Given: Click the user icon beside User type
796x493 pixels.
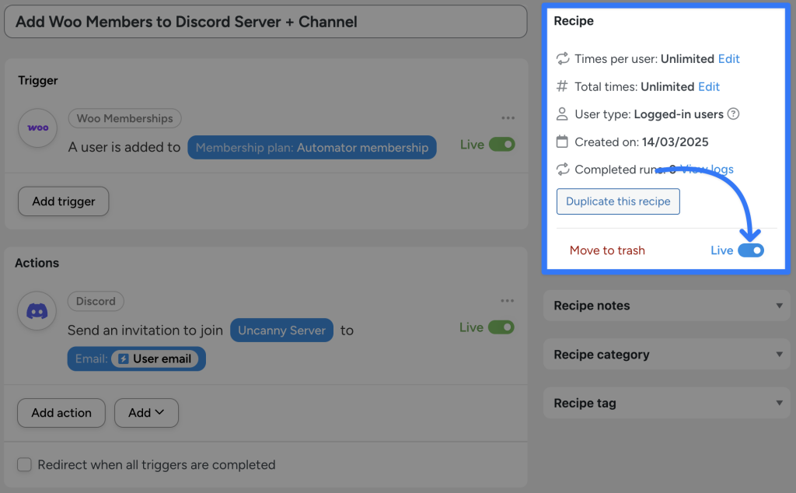Looking at the screenshot, I should coord(561,114).
